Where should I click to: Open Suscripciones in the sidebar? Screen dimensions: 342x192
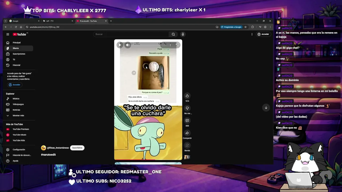[x=19, y=54]
